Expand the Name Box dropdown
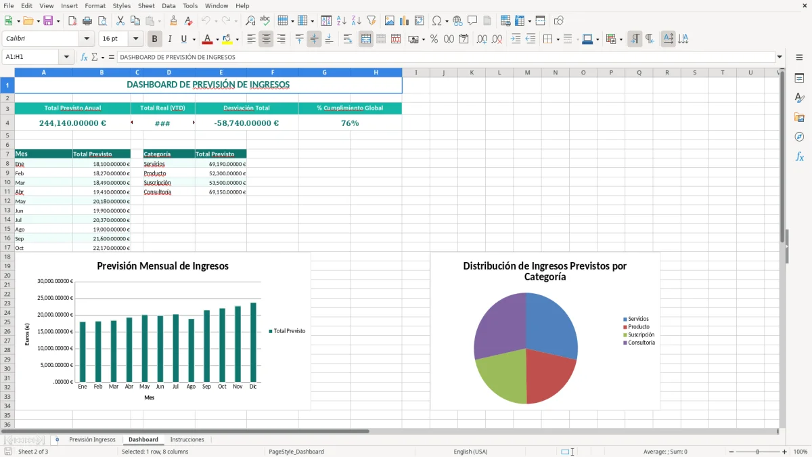 tap(68, 58)
